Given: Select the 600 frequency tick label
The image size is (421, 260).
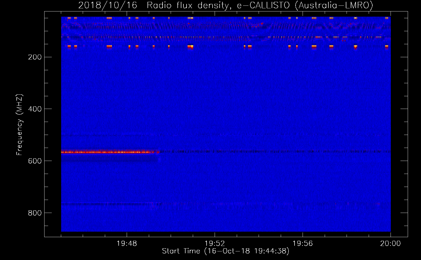Looking at the screenshot, I should pyautogui.click(x=35, y=161).
